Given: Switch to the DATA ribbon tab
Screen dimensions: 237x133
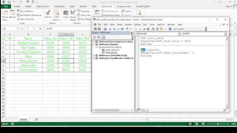Looking at the screenshot, I should coord(72,7).
